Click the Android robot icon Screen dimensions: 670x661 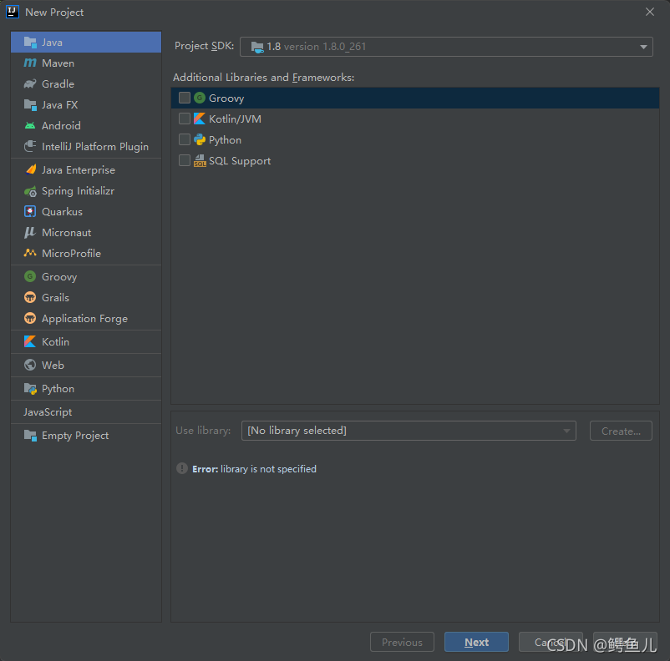pyautogui.click(x=30, y=126)
